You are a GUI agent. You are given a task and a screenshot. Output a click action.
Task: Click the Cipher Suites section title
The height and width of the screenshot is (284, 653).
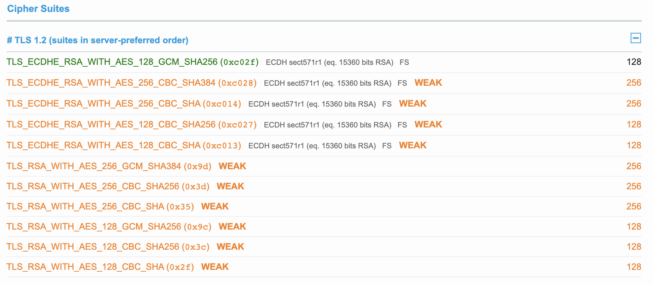[x=38, y=9]
